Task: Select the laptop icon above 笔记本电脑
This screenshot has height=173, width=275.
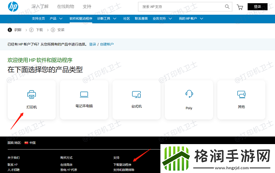Action: (x=84, y=95)
